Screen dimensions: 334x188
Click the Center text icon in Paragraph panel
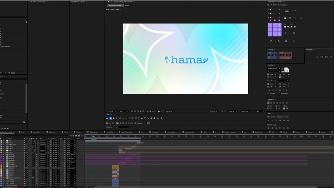click(x=271, y=103)
